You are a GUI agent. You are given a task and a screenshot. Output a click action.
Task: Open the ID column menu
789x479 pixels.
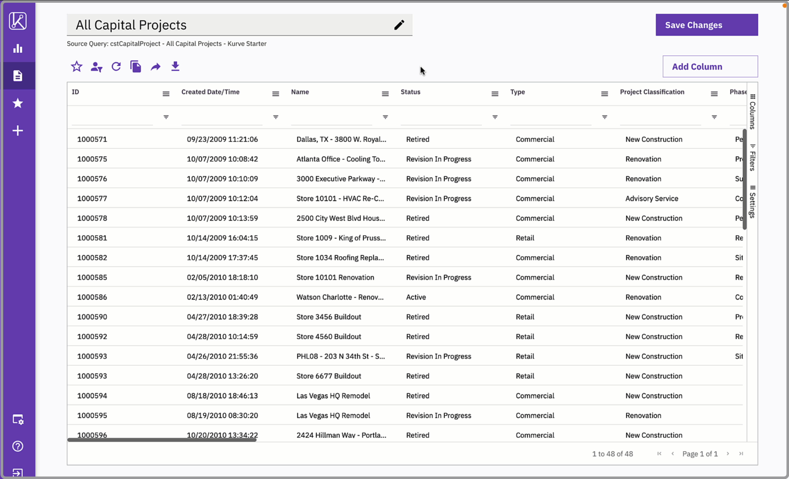point(166,94)
